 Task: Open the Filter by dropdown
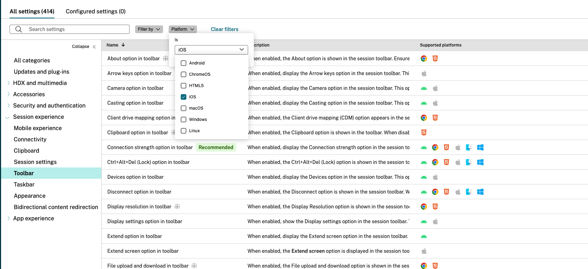tap(149, 29)
